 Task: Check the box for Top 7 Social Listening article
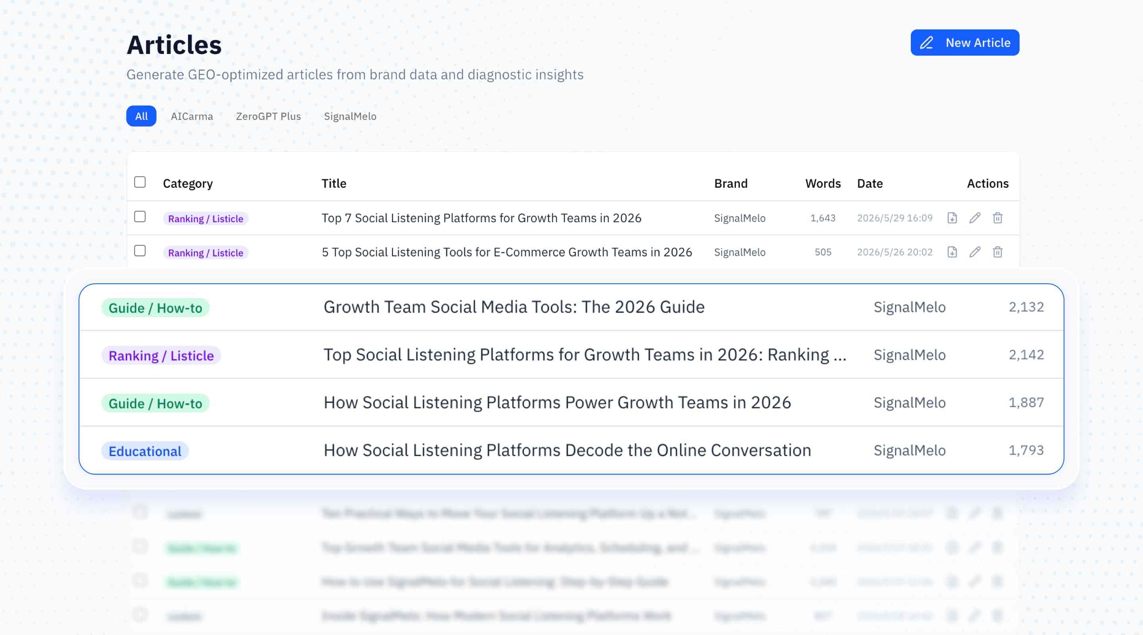coord(140,217)
